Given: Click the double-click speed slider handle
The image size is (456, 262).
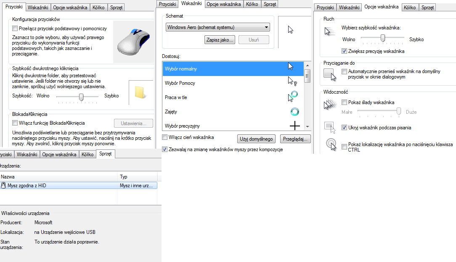Looking at the screenshot, I should tap(81, 97).
